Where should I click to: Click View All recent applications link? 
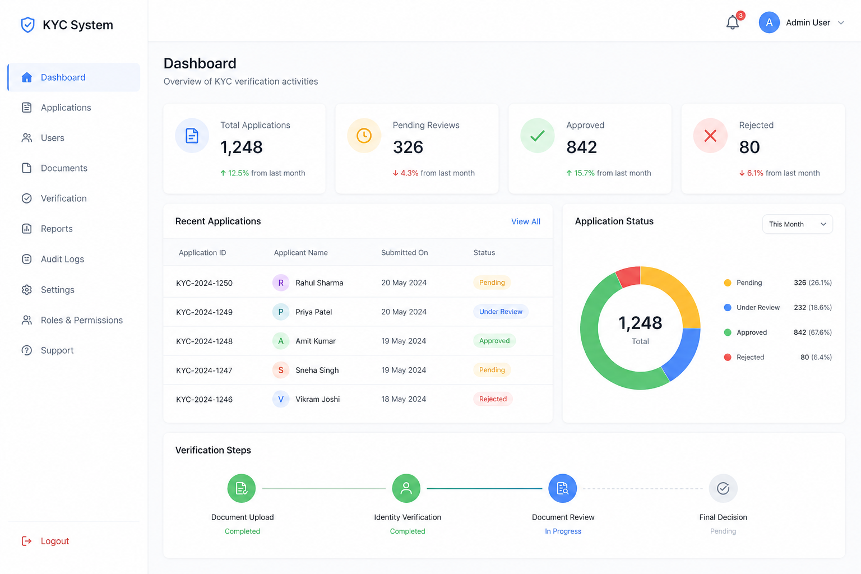coord(526,221)
